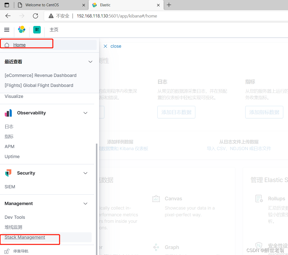Open Stack Management nav link

click(25, 237)
